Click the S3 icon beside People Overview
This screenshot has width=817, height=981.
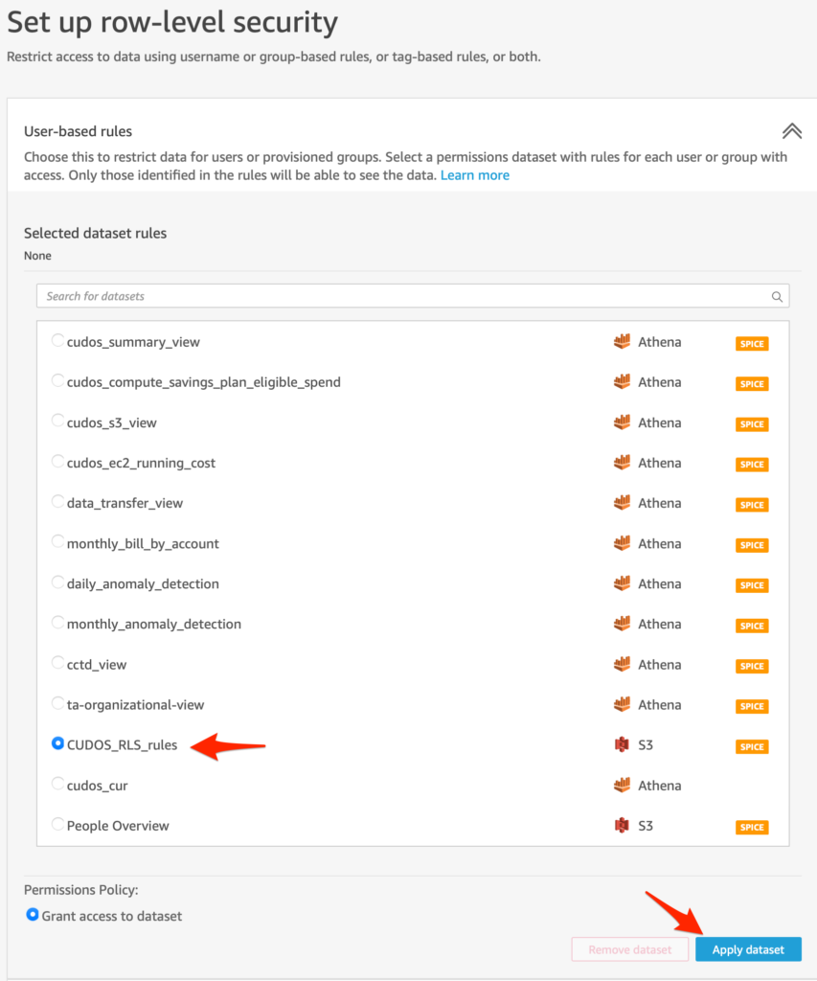[x=623, y=826]
